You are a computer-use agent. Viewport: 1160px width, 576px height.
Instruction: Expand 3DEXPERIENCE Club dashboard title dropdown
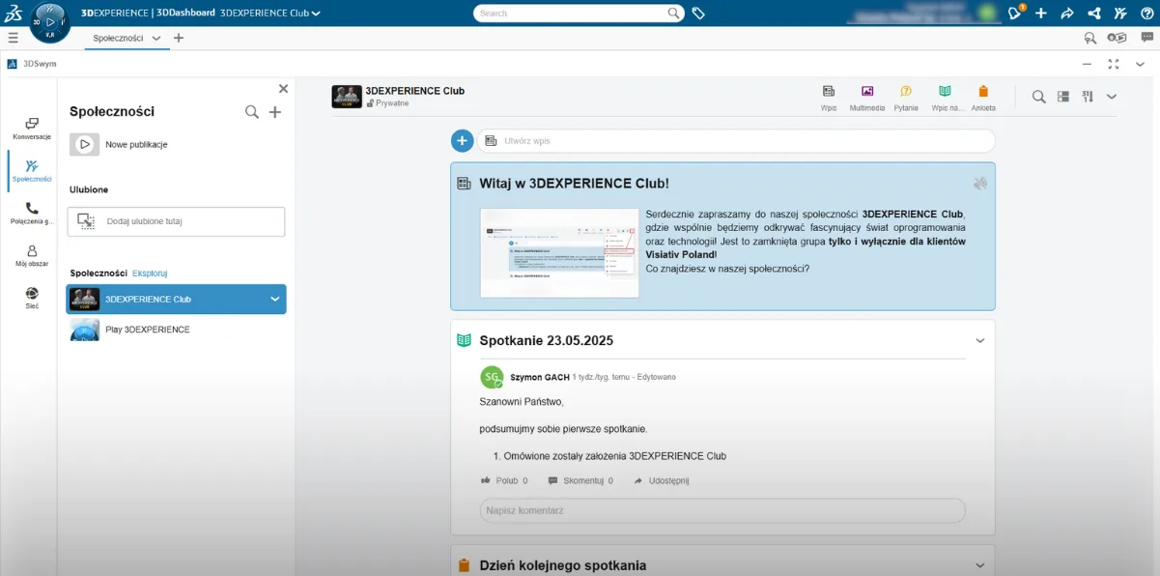click(x=316, y=14)
